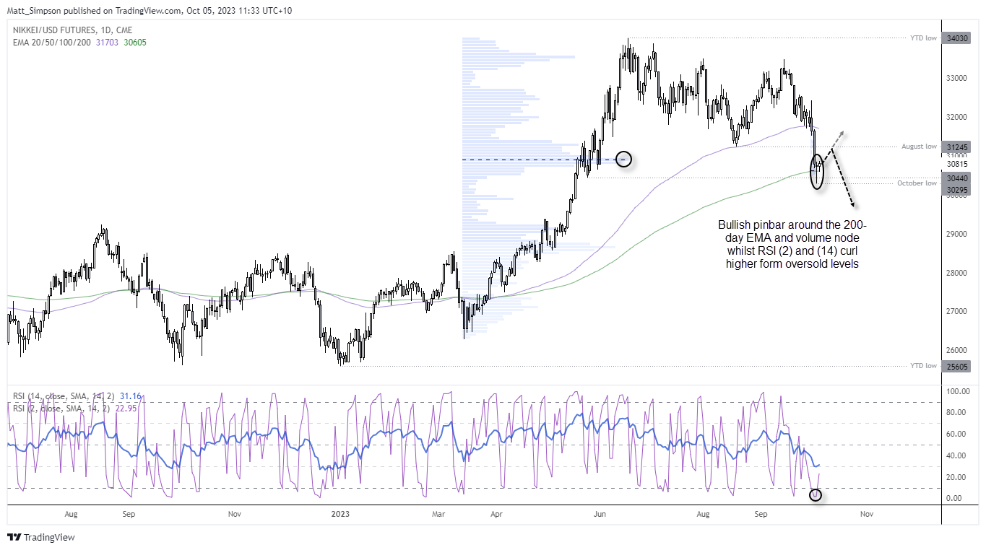This screenshot has height=550, width=986.
Task: Click the 30440 price label
Action: 957,178
